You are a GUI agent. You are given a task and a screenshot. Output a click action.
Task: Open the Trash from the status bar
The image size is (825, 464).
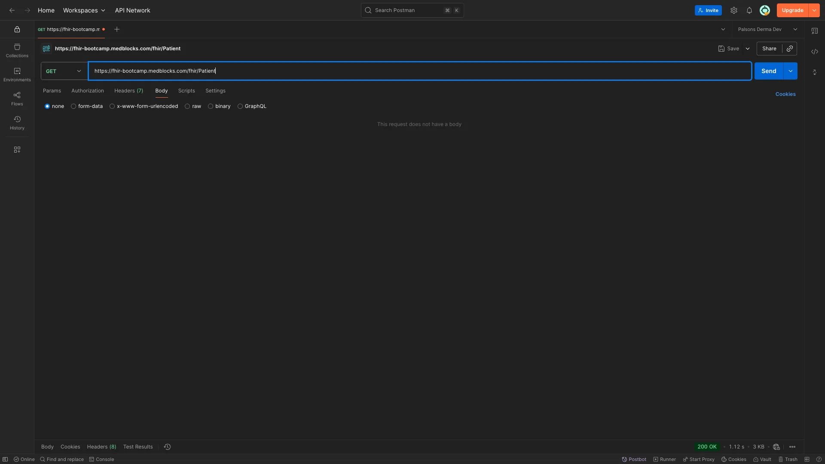point(788,459)
